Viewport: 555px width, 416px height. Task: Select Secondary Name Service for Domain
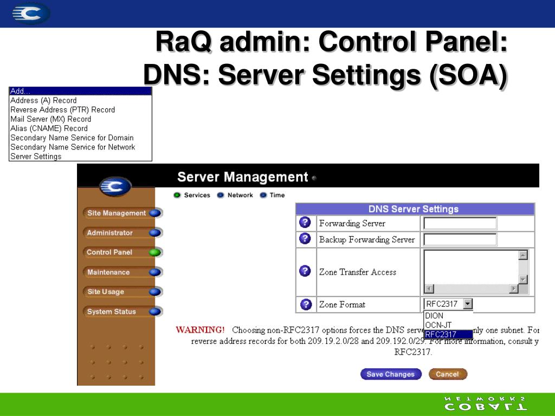click(80, 138)
